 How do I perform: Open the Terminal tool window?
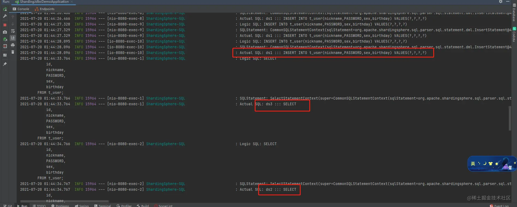[102, 206]
